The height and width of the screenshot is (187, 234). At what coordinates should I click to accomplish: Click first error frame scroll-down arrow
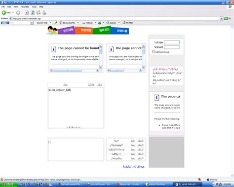[101, 67]
